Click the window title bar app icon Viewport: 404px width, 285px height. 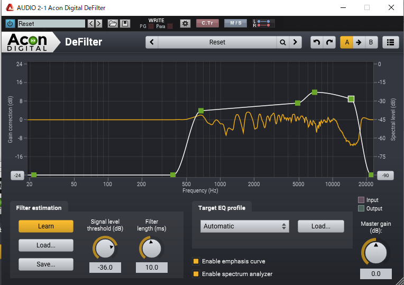tap(10, 7)
